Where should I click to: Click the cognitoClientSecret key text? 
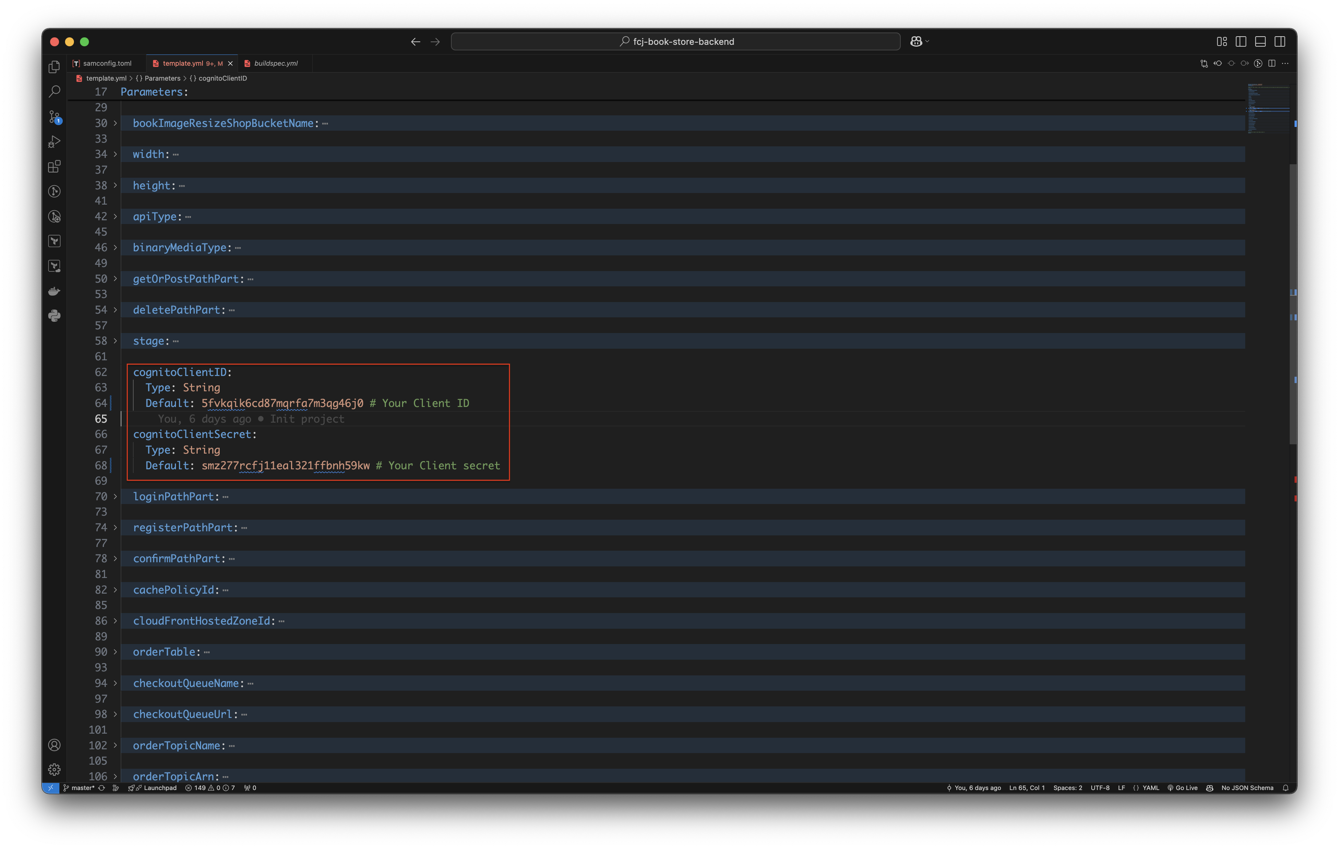[x=192, y=434]
